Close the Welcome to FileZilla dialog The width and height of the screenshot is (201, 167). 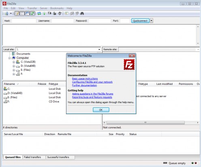tap(132, 56)
